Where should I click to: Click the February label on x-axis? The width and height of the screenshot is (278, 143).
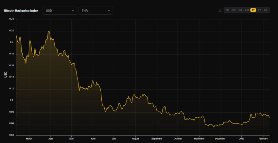click(263, 139)
